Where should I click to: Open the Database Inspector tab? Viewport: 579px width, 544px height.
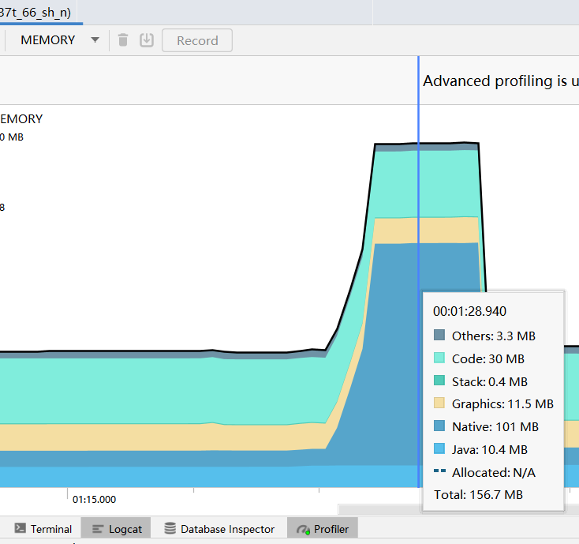pos(219,529)
